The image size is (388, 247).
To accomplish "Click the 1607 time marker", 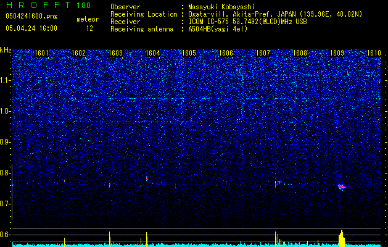I will 263,53.
